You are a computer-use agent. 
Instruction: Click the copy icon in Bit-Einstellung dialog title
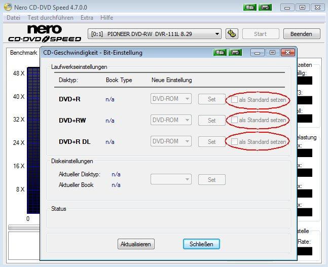point(220,52)
